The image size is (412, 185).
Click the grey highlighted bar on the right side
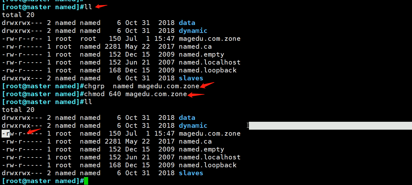[330, 126]
